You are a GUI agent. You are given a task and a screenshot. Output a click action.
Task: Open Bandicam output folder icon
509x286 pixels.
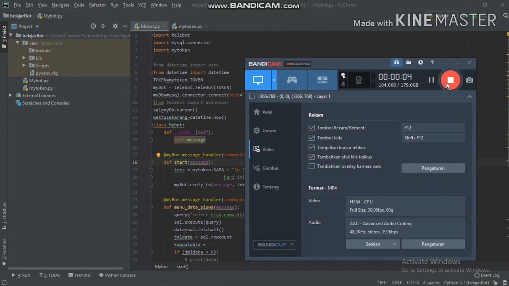pyautogui.click(x=408, y=62)
